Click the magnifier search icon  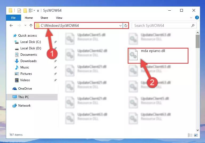(193, 26)
